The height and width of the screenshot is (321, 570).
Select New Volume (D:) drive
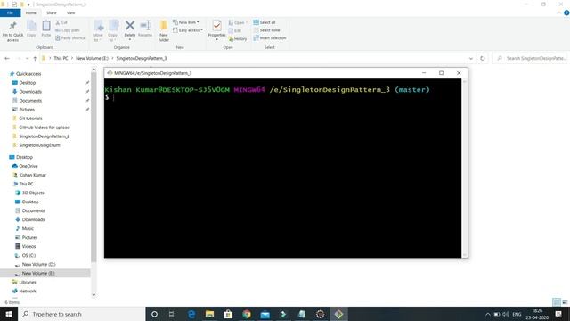pyautogui.click(x=38, y=264)
